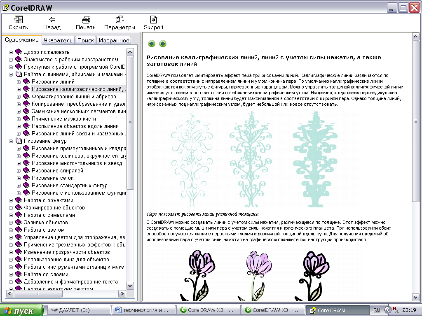
Task: Select Распыление объектов вдоль линии topic
Action: coord(75,126)
